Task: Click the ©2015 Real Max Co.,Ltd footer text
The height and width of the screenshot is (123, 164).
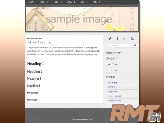Action: (x=82, y=119)
